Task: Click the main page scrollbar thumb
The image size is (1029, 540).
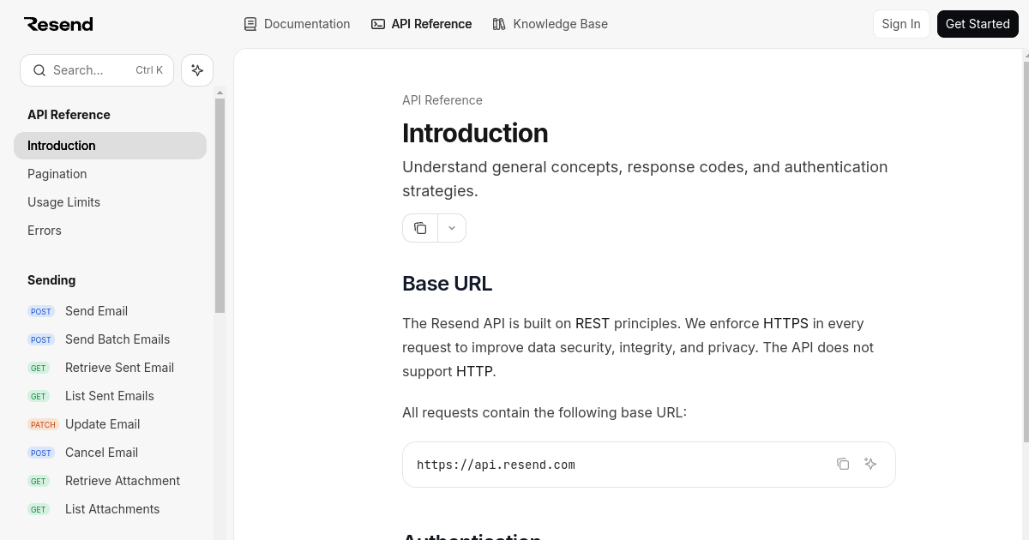Action: pyautogui.click(x=1026, y=251)
